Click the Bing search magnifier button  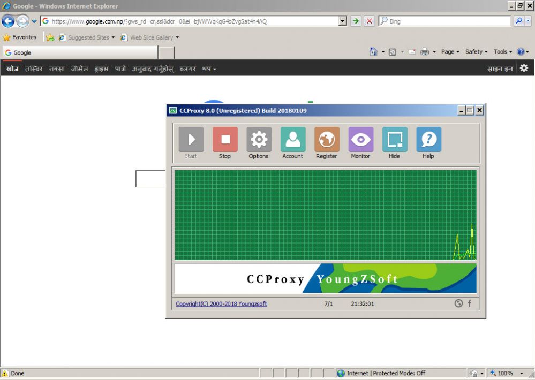[518, 21]
